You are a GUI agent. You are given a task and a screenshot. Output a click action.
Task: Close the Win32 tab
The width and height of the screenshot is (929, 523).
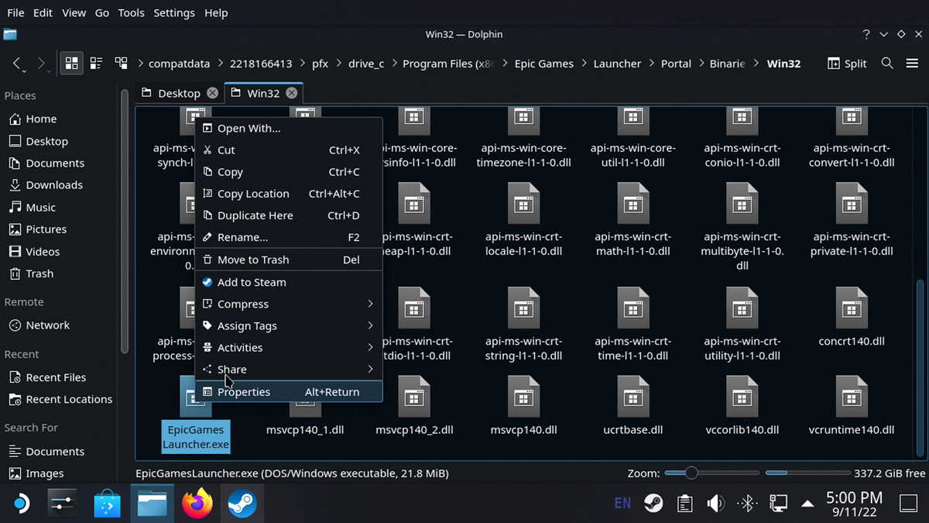pyautogui.click(x=291, y=93)
